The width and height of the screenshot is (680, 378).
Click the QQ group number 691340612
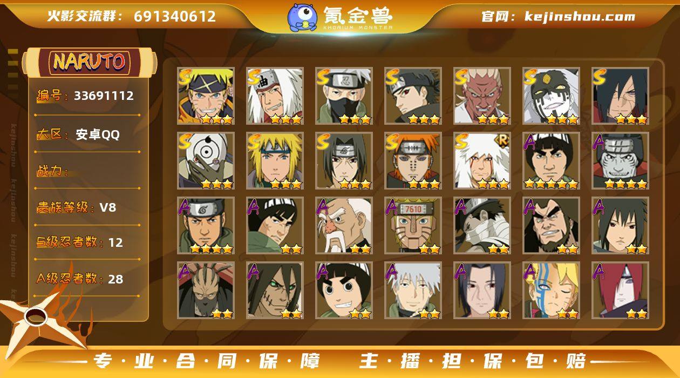tap(174, 16)
